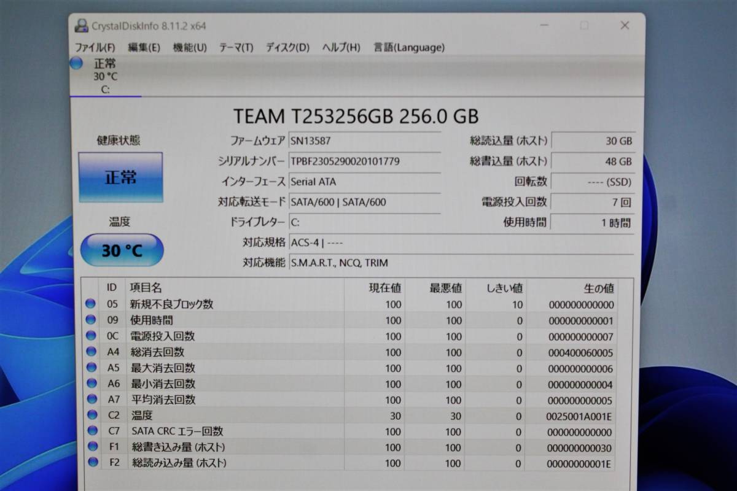This screenshot has width=737, height=491.
Task: Click 電源投入回数 value 7 回
Action: [x=593, y=202]
